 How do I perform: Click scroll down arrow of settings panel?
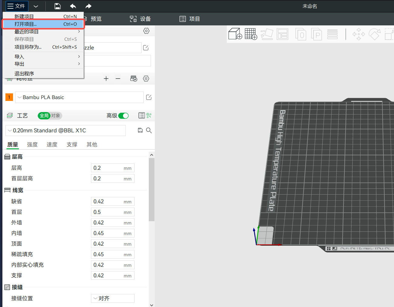152,305
